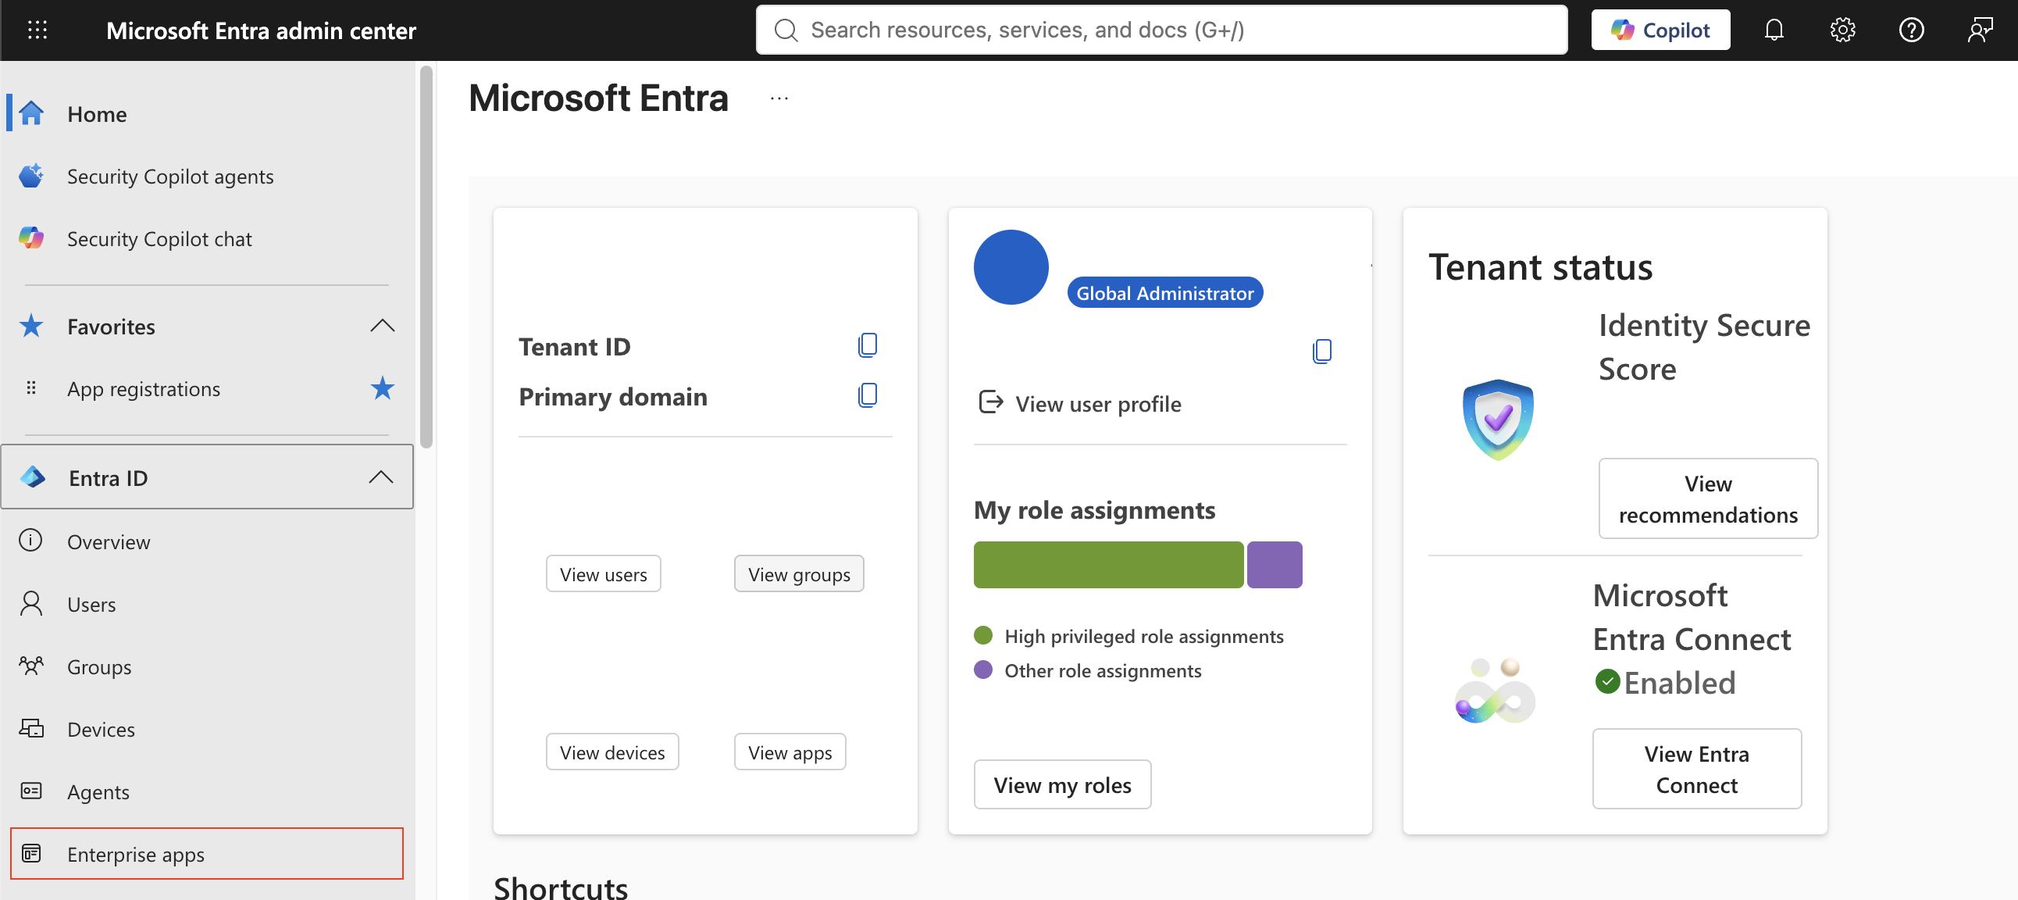Click the View users button

pos(603,574)
